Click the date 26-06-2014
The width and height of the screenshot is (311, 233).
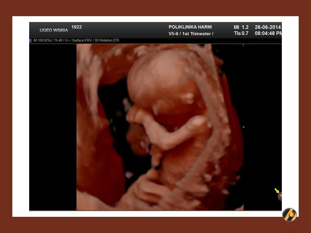pos(268,27)
